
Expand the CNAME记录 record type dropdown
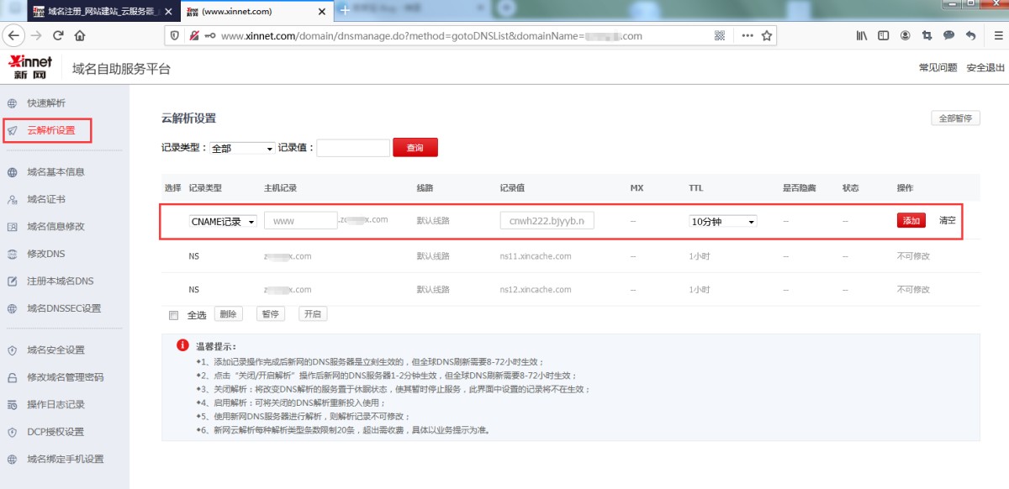tap(223, 221)
